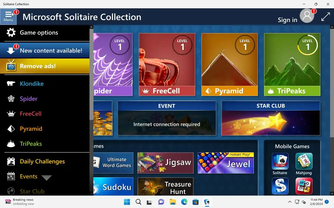Image resolution: width=334 pixels, height=208 pixels.
Task: Open the Teams Chat taskbar icon
Action: tap(161, 202)
